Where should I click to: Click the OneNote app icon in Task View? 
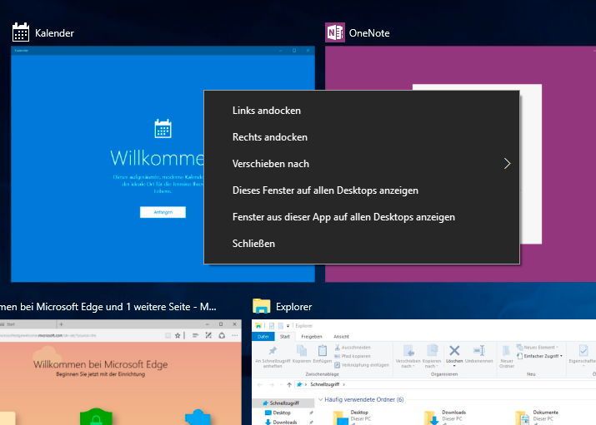point(335,32)
